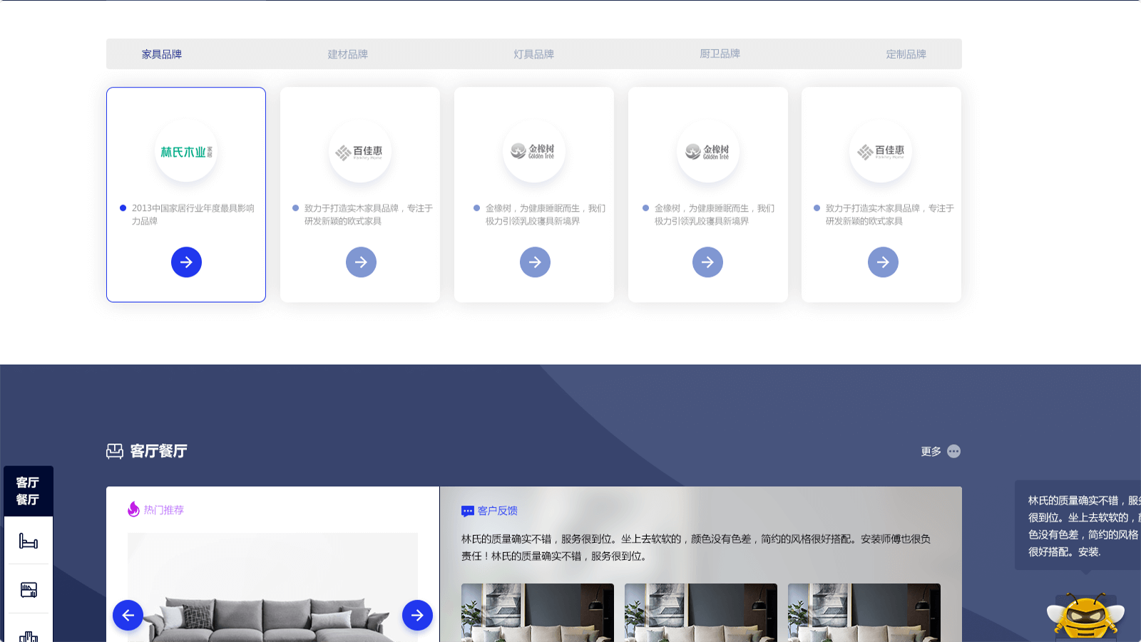1141x642 pixels.
Task: Click the bed icon in the side navigation
Action: [29, 541]
